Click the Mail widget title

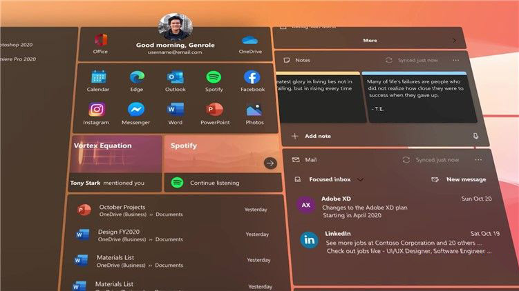[311, 160]
